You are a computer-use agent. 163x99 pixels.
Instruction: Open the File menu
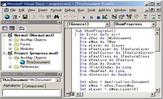13,10
